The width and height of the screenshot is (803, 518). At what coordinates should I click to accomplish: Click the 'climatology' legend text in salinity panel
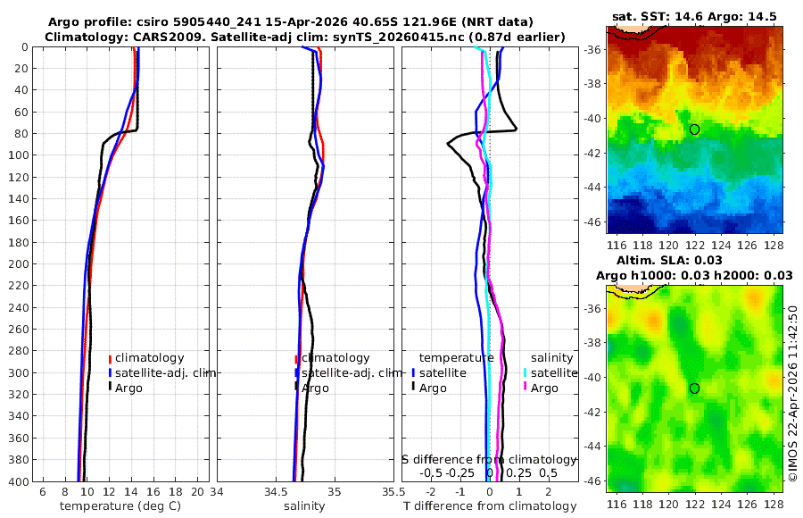[x=335, y=358]
